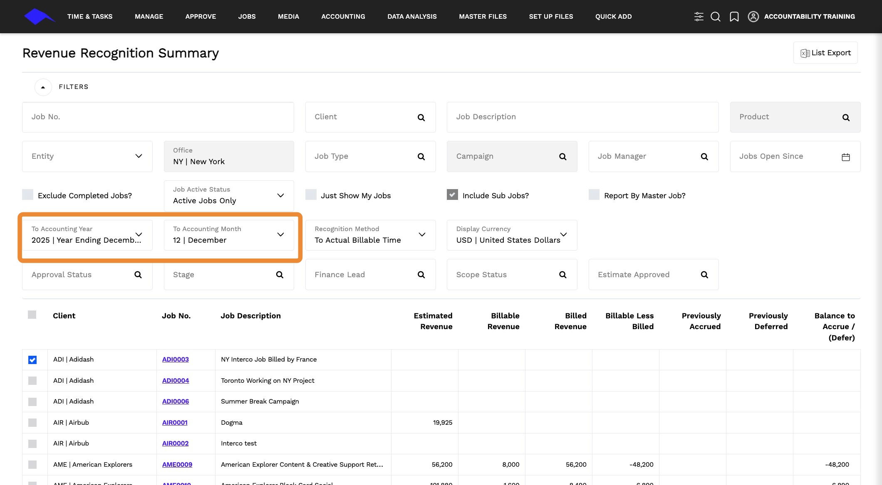Open job link AIR0002
This screenshot has width=882, height=485.
[x=176, y=443]
